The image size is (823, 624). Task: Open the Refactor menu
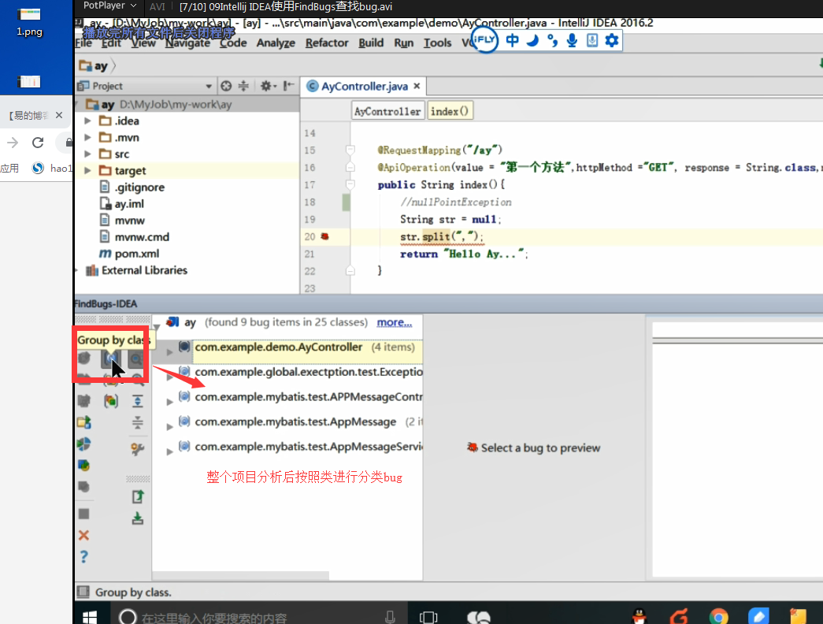coord(327,43)
